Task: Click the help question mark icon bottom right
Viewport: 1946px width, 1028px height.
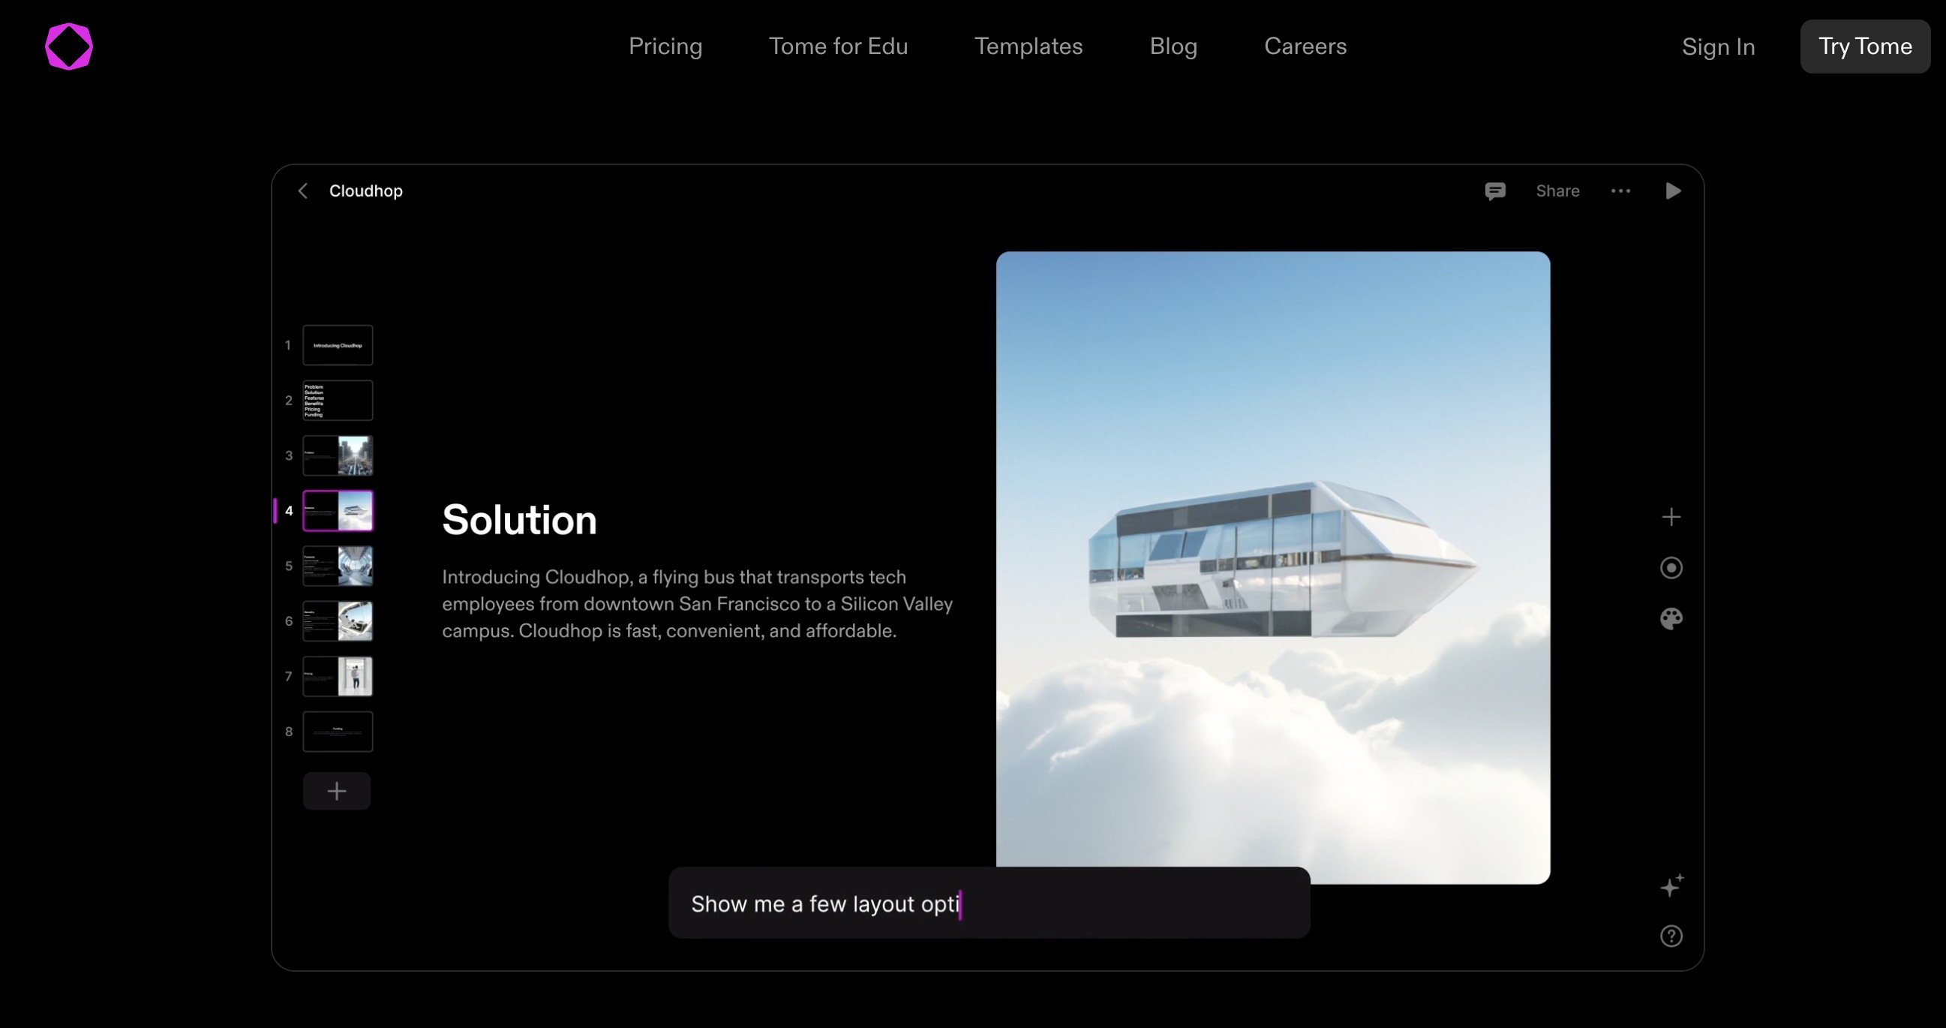Action: 1672,936
